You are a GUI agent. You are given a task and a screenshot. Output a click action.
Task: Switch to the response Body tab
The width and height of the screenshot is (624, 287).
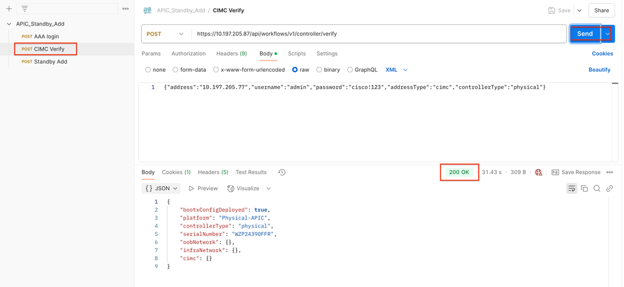tap(148, 172)
